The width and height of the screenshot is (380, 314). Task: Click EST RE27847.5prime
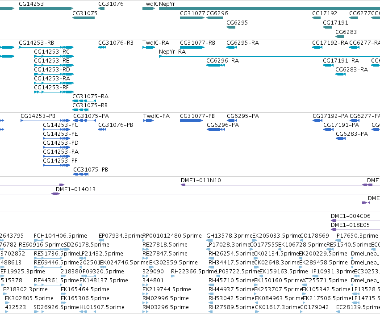coord(165,254)
